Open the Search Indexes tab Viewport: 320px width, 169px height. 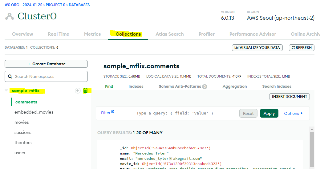[277, 86]
